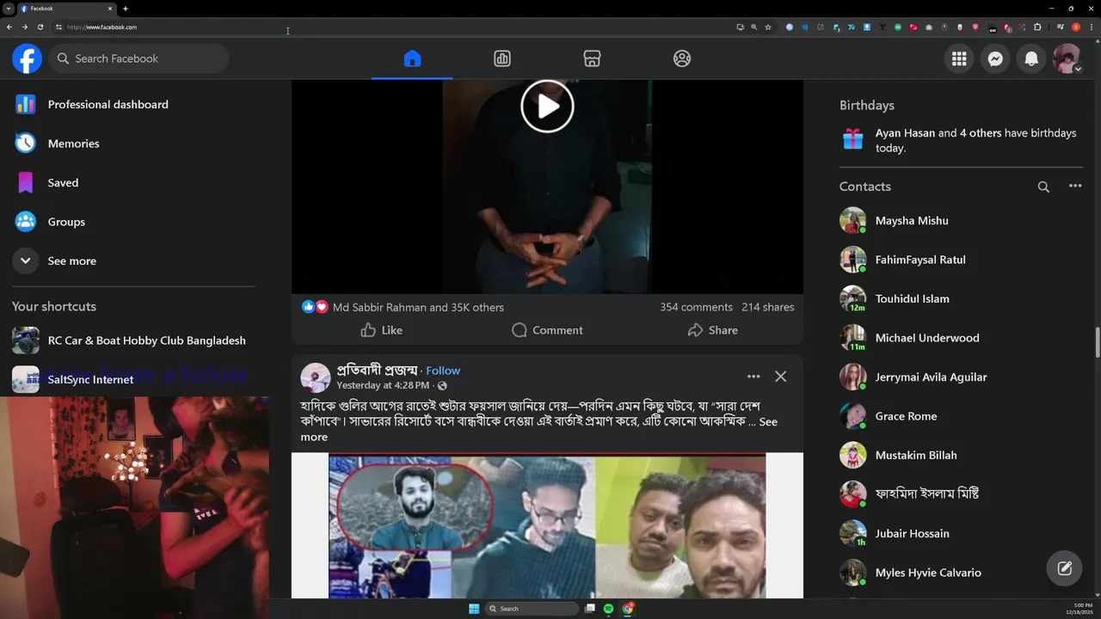The image size is (1101, 619).
Task: Open Groups in left sidebar
Action: tap(133, 222)
